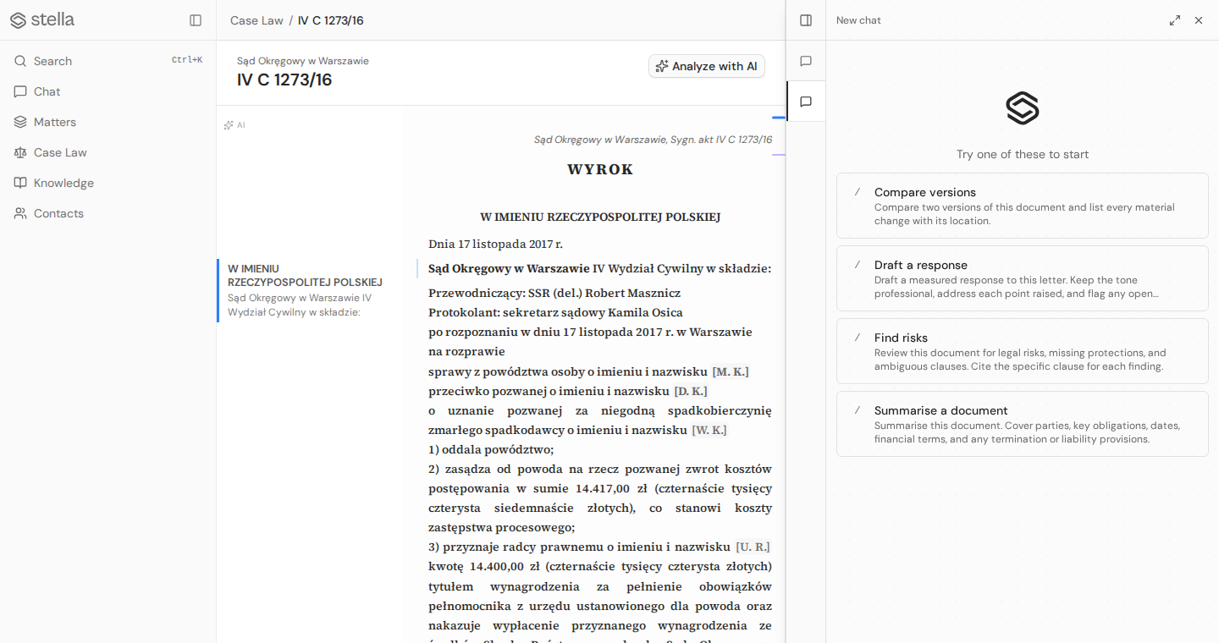Open Case Law scales icon

pyautogui.click(x=20, y=152)
